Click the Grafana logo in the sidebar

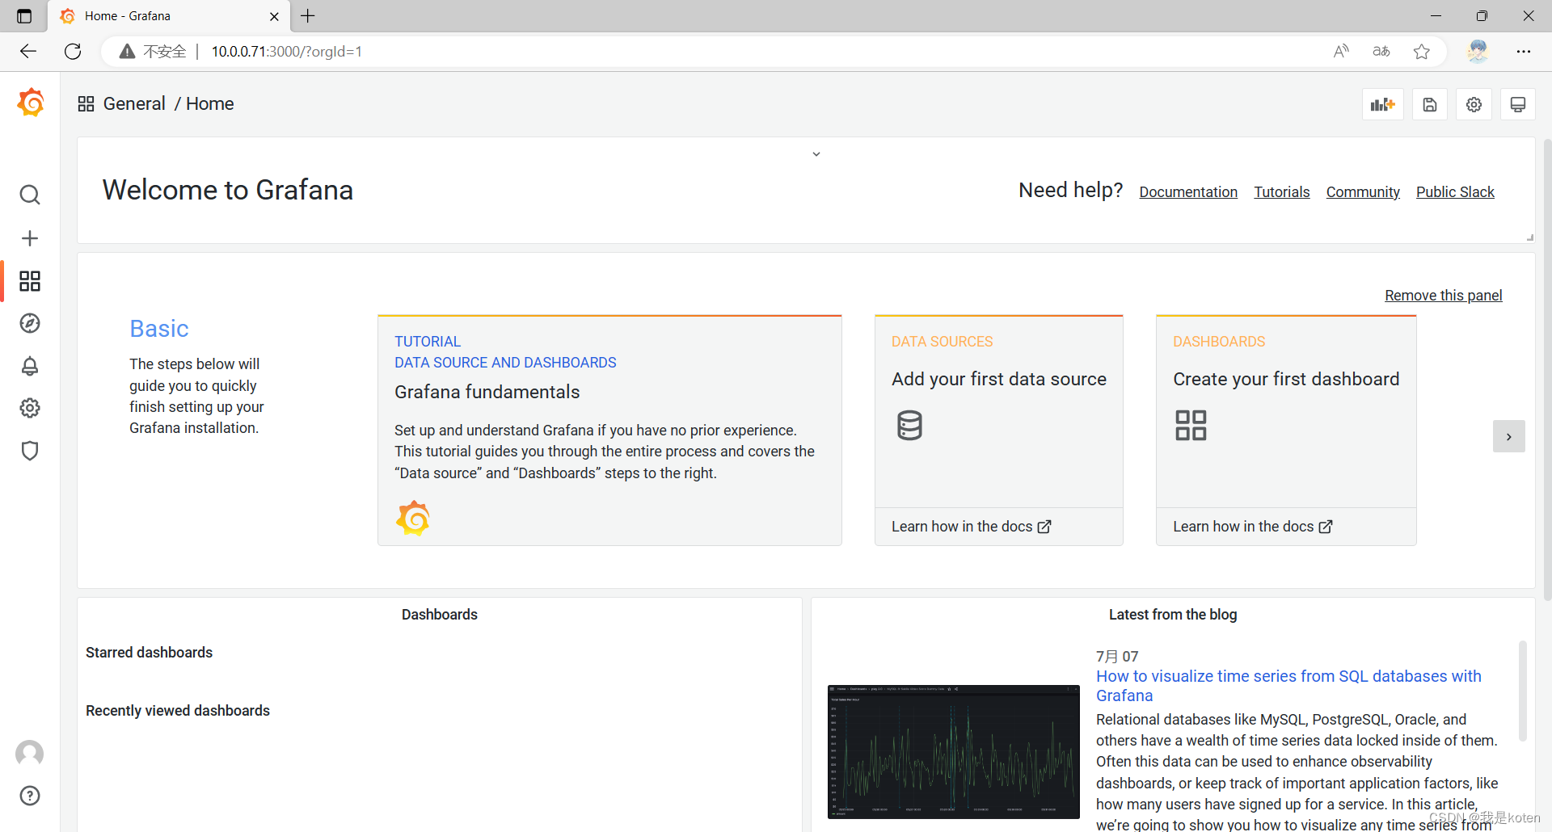[x=30, y=103]
